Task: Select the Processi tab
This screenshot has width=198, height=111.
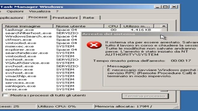Action: coord(38,17)
